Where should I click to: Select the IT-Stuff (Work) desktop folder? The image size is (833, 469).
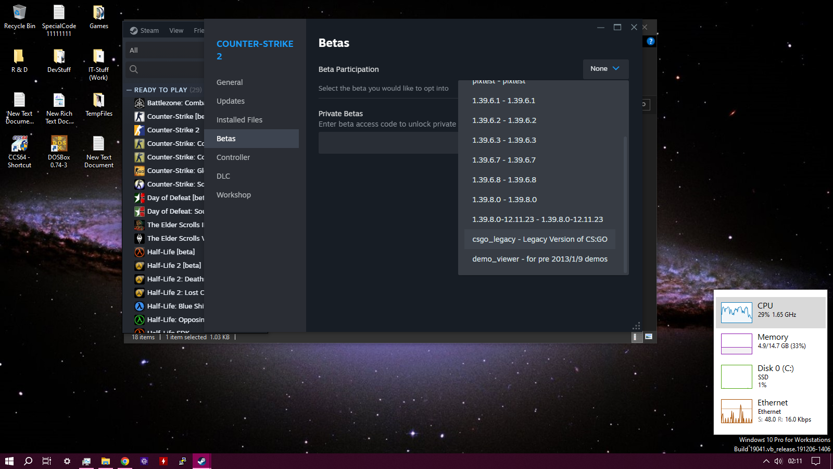tap(98, 65)
